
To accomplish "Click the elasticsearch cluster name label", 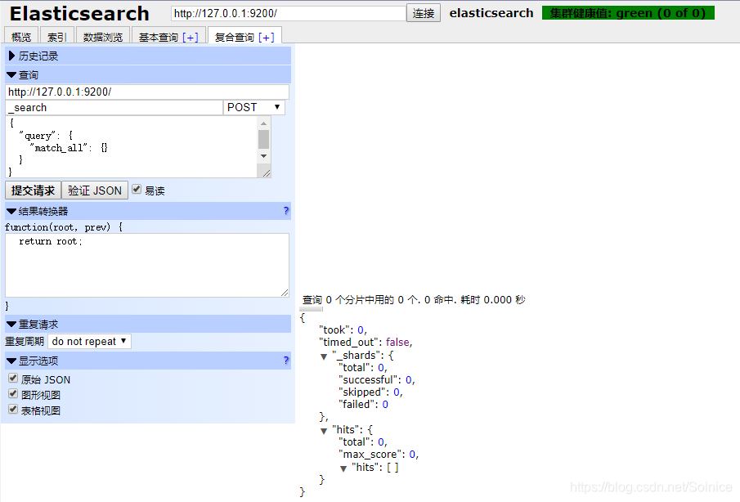I will 491,13.
